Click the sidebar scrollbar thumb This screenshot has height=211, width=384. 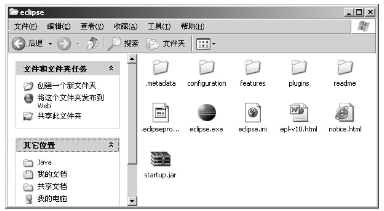(132, 114)
